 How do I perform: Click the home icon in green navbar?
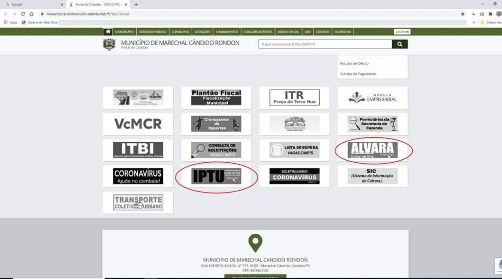(x=108, y=32)
